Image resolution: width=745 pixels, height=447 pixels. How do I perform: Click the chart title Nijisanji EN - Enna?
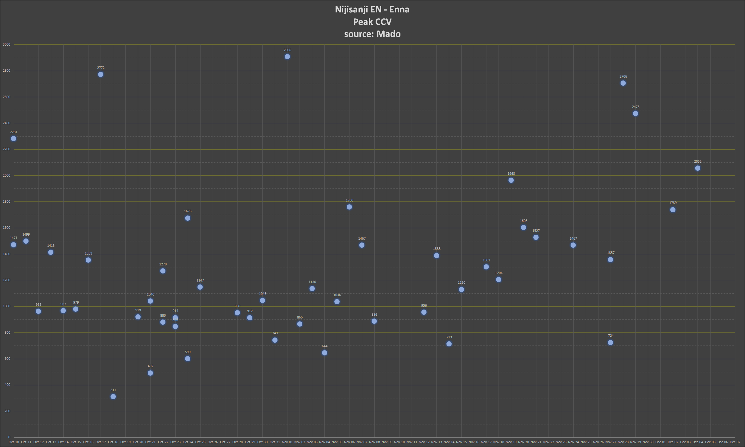pyautogui.click(x=372, y=10)
